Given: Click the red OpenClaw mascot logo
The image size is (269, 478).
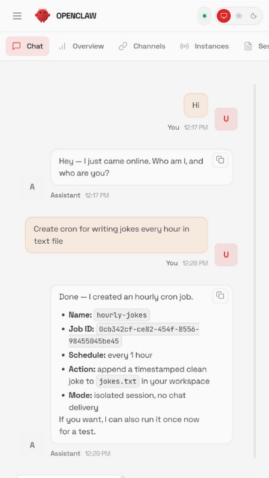Looking at the screenshot, I should tap(42, 16).
